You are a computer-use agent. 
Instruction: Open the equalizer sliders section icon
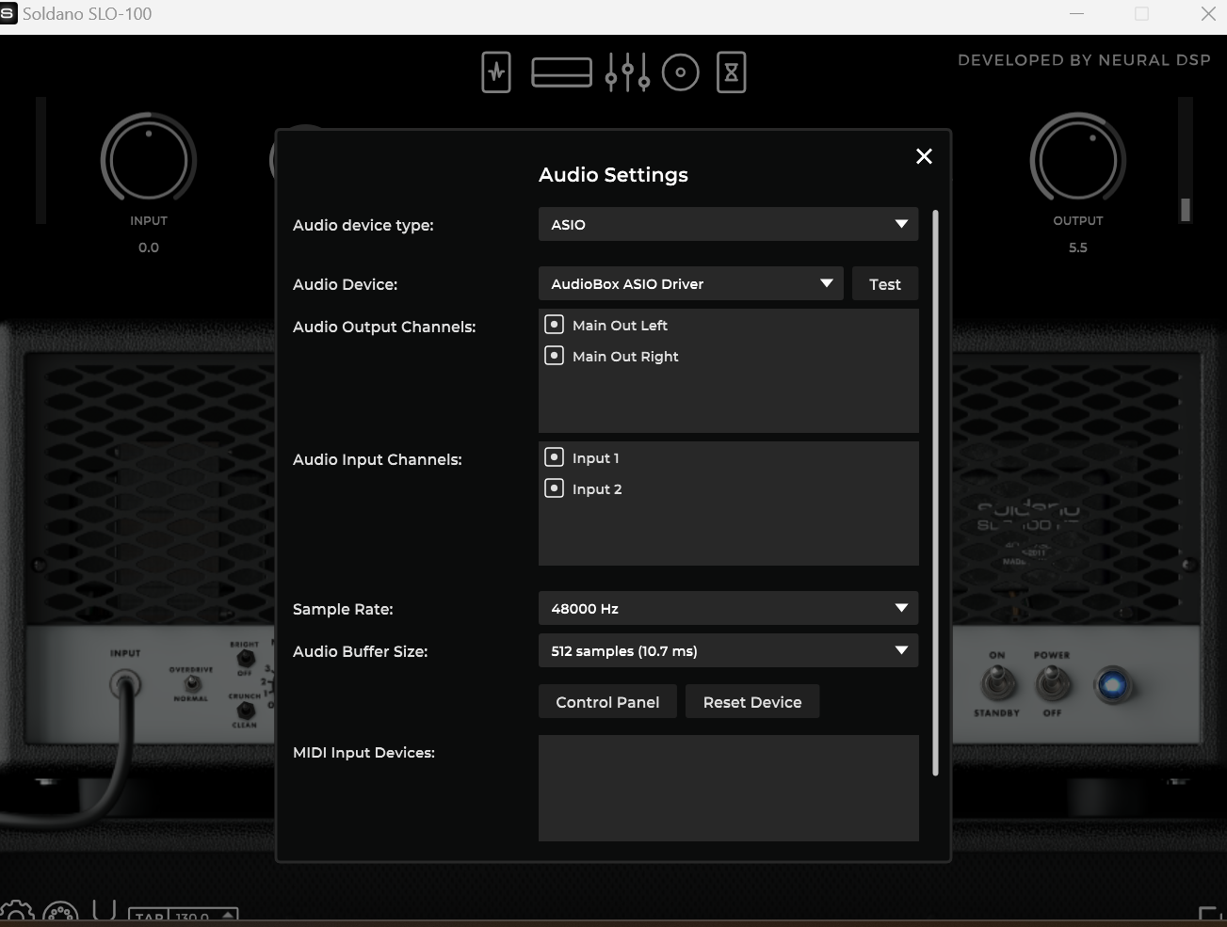(627, 72)
